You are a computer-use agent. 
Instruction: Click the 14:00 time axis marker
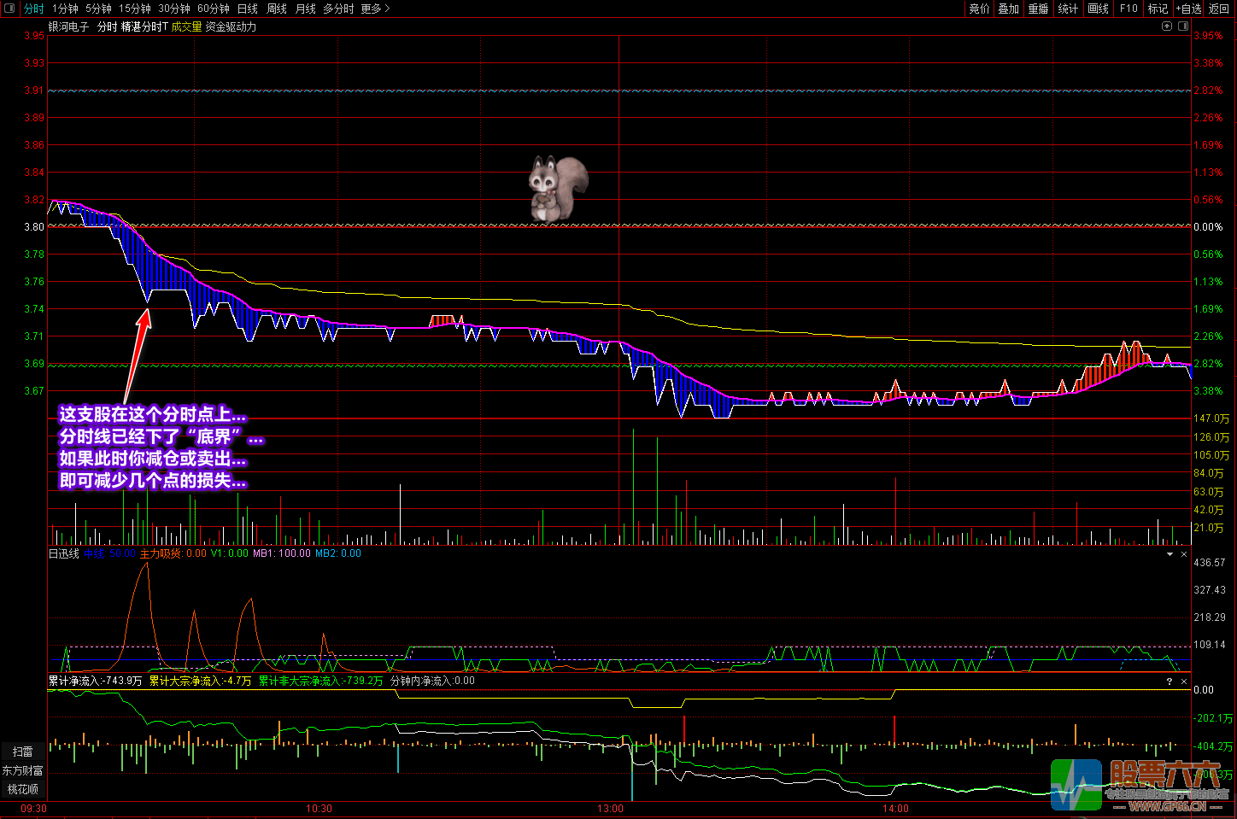point(895,808)
